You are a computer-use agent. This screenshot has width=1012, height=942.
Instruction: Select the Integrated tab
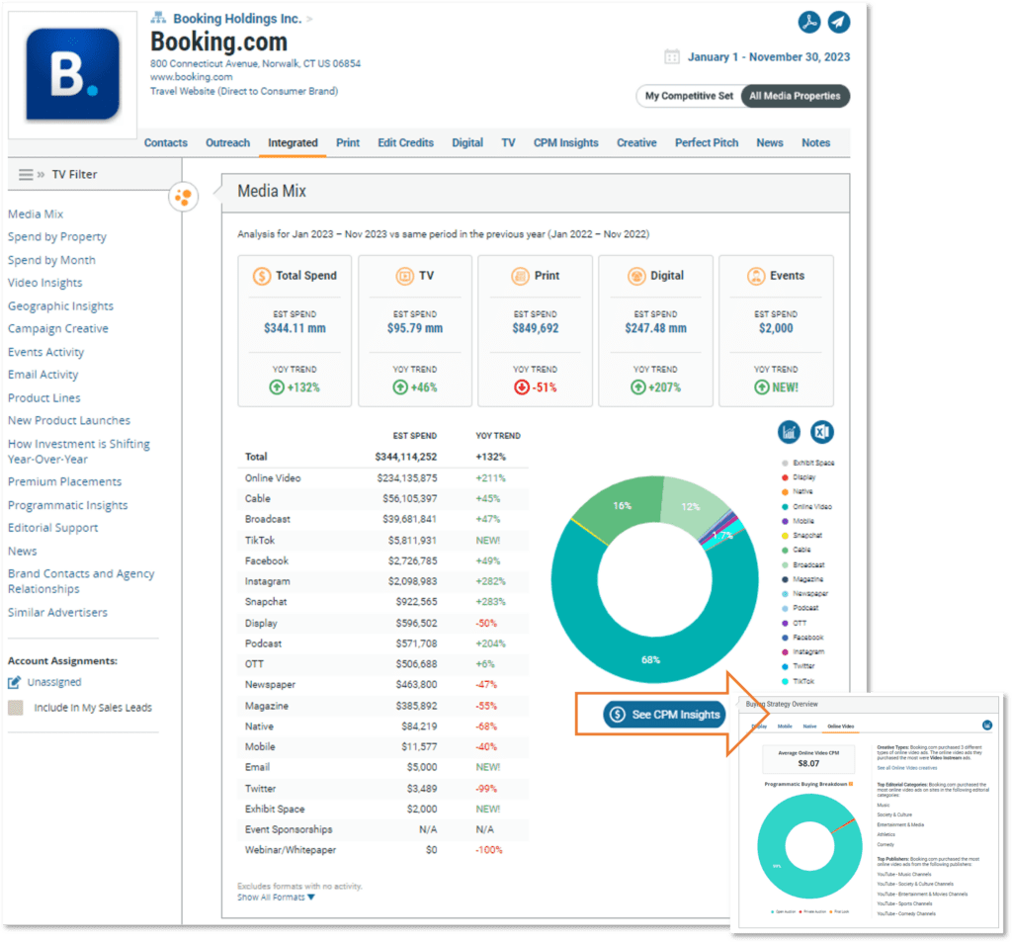click(293, 142)
